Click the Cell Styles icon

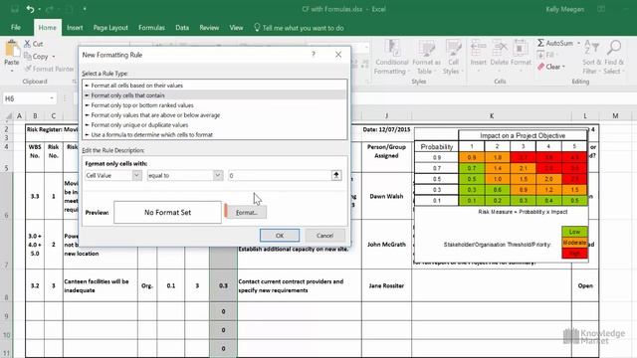(453, 49)
